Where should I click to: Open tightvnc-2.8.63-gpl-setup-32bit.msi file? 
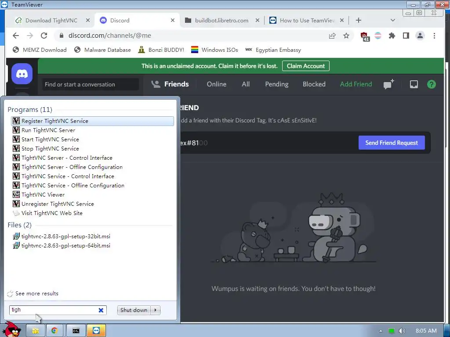click(92, 237)
